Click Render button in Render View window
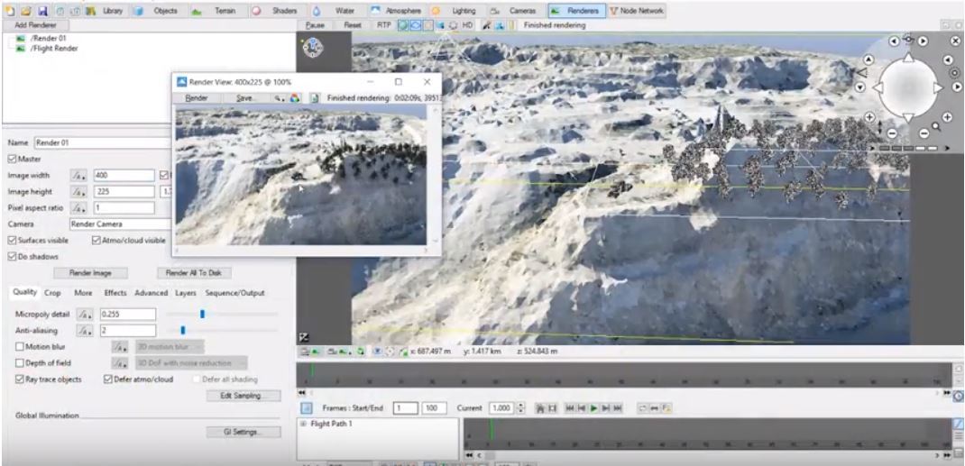This screenshot has height=466, width=965. click(x=197, y=97)
